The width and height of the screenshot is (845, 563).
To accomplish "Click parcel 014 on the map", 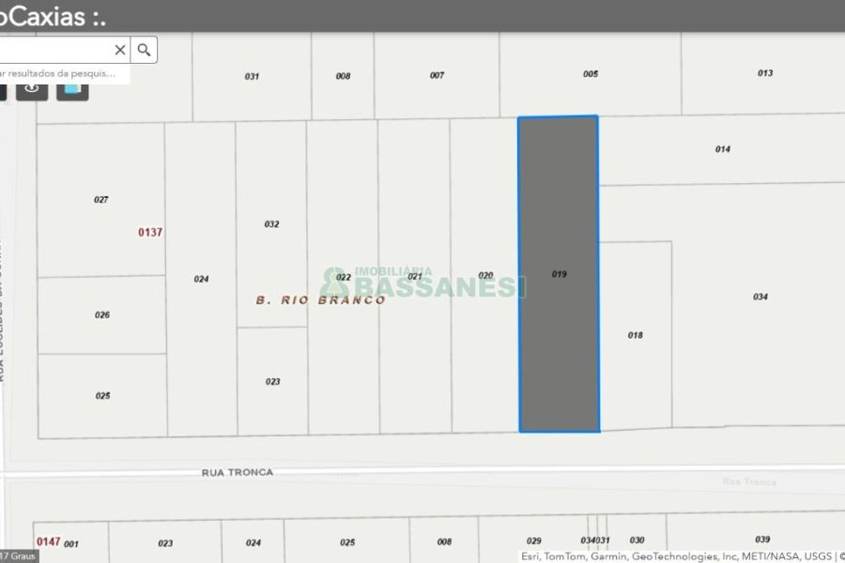I will tap(723, 148).
